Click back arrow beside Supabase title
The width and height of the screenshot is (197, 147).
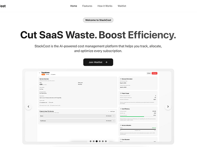click(39, 73)
